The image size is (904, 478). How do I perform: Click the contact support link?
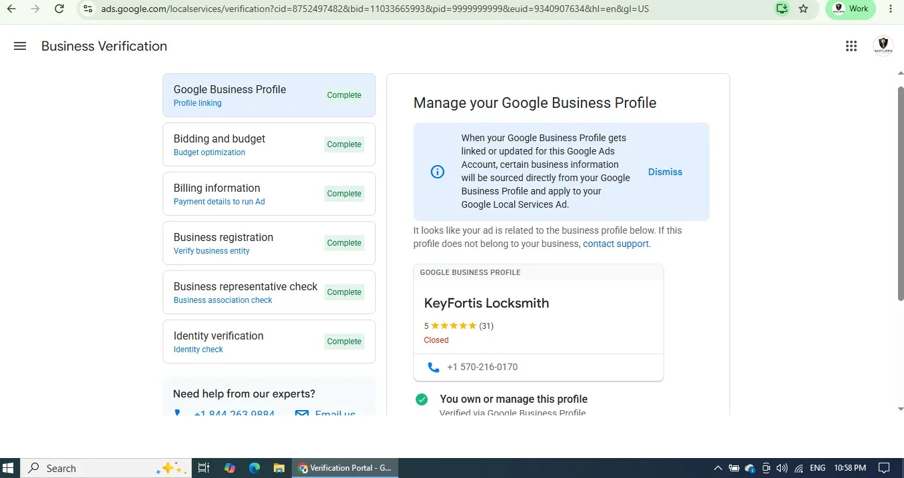click(x=616, y=244)
